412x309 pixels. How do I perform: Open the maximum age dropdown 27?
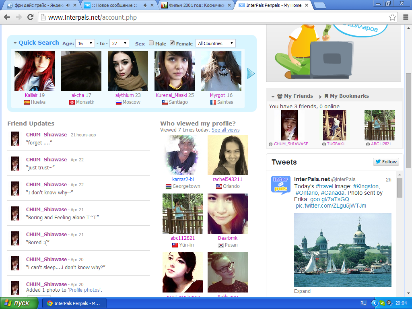click(119, 43)
